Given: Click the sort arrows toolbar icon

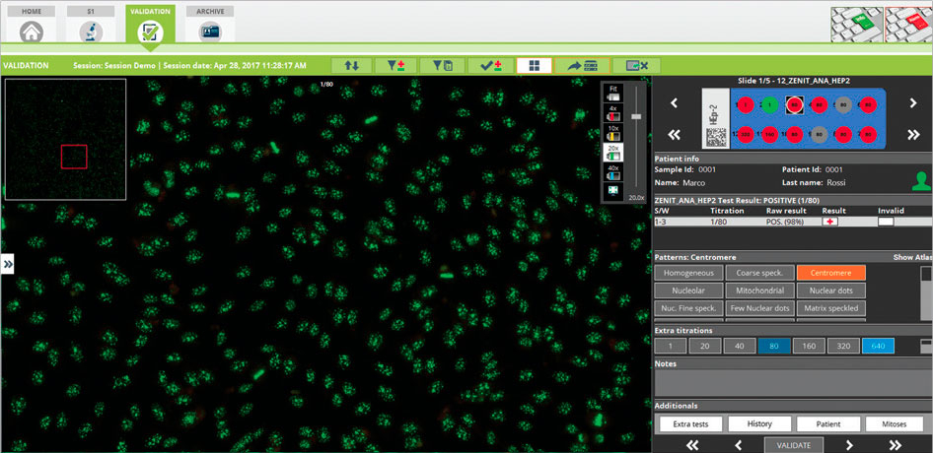Looking at the screenshot, I should click(x=351, y=66).
